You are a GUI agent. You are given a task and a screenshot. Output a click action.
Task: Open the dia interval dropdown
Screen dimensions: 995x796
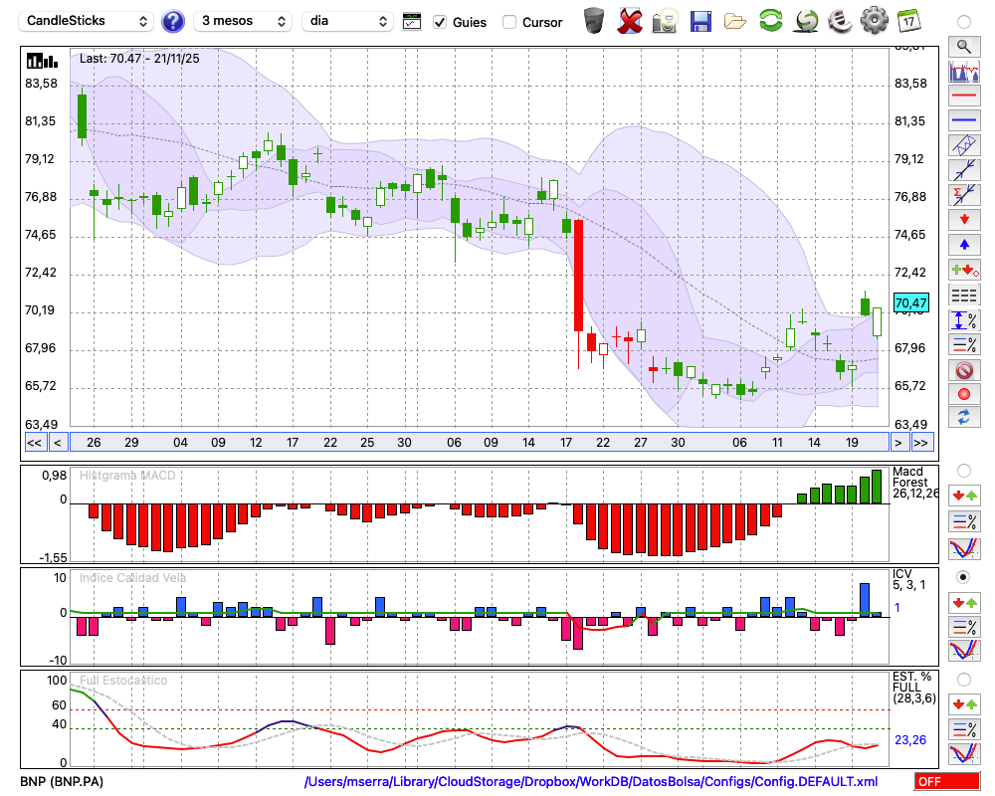347,21
